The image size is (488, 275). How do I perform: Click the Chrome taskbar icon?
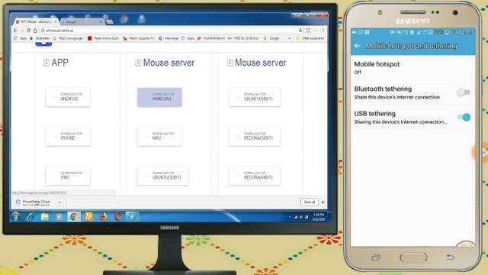tap(74, 216)
